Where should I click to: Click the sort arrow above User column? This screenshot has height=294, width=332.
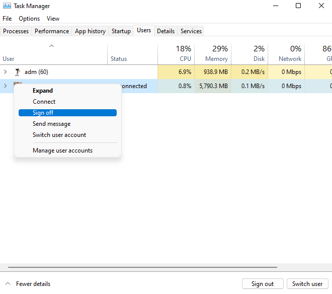point(51,46)
